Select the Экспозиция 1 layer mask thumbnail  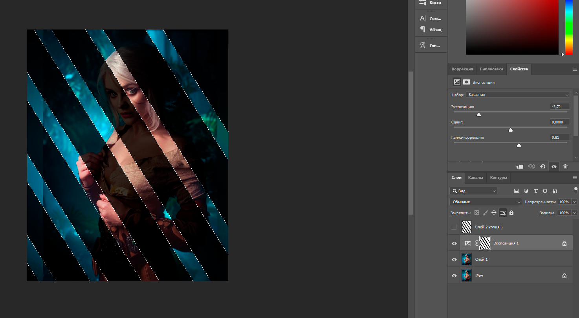pos(486,243)
